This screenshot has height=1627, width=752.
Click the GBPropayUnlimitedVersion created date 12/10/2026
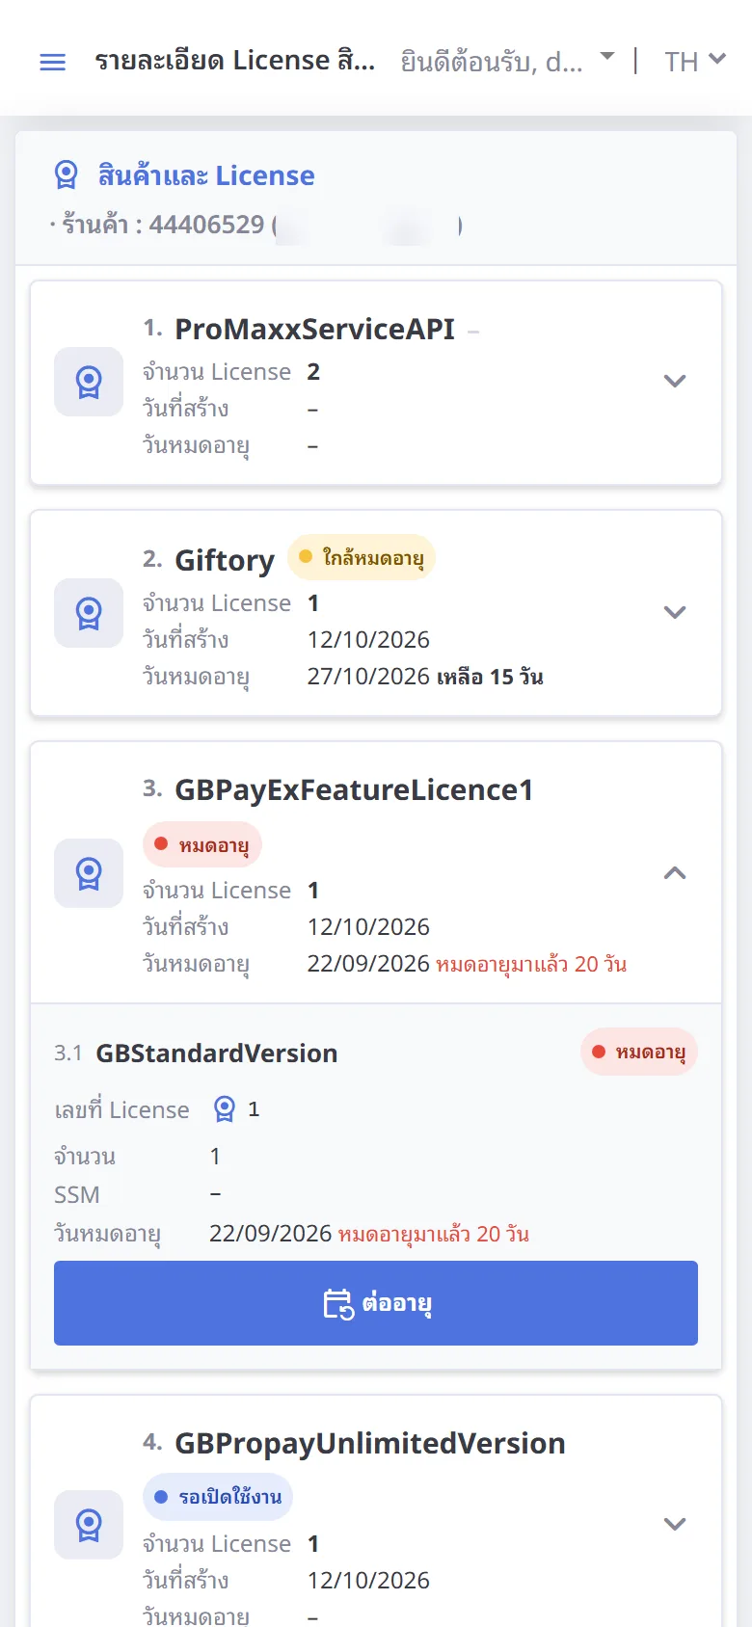[x=368, y=1581]
